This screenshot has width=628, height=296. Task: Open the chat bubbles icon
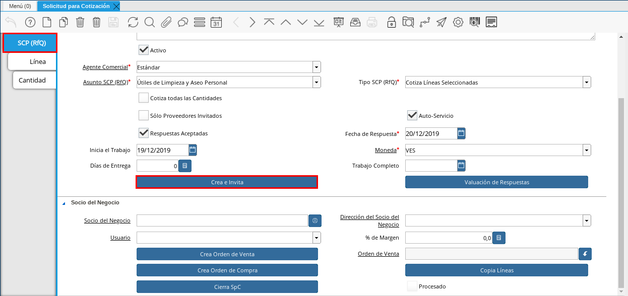(x=183, y=22)
